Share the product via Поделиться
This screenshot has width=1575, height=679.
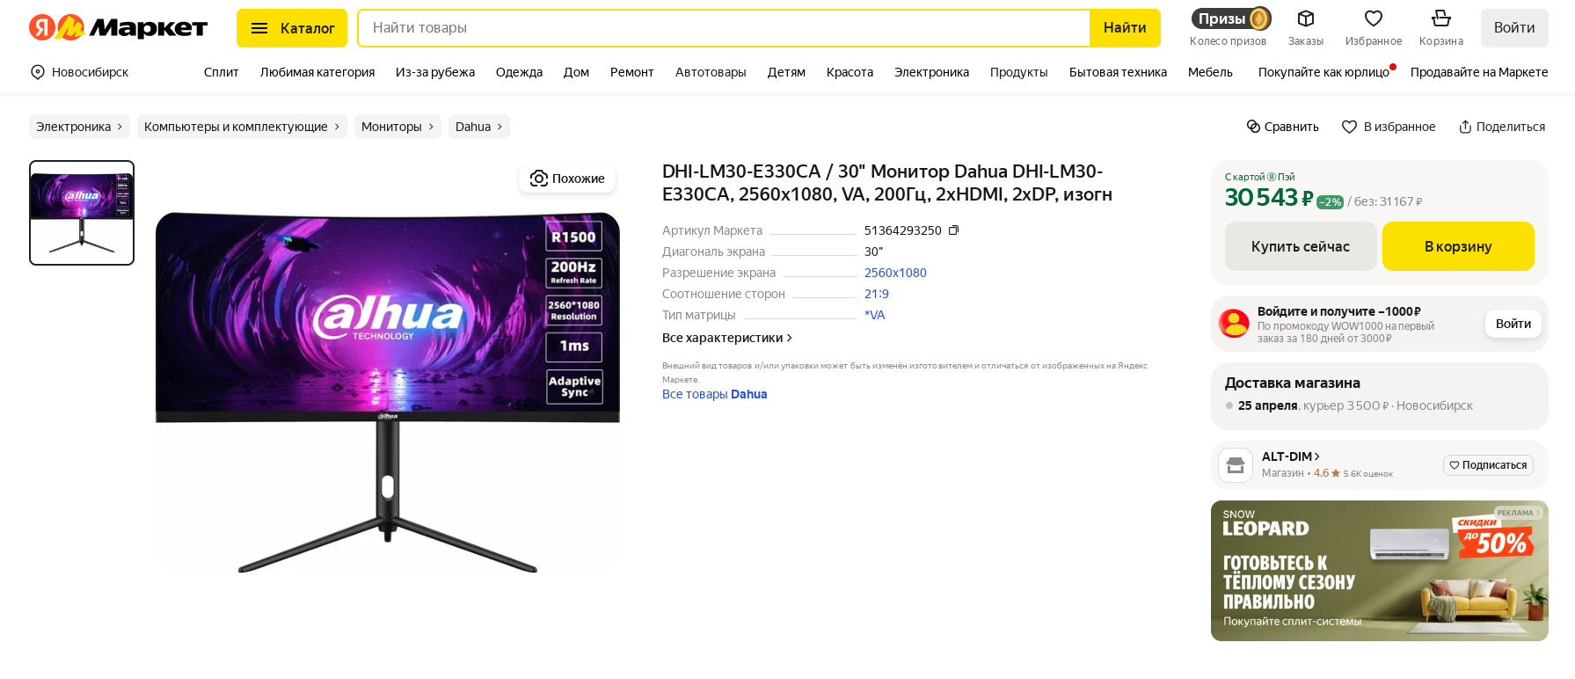(1502, 127)
